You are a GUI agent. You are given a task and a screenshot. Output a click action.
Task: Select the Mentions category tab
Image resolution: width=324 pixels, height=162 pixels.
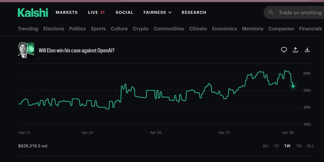(x=253, y=29)
